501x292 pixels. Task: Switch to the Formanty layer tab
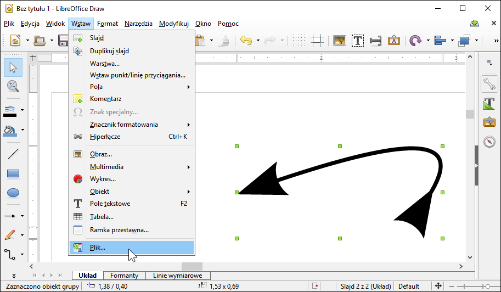(x=125, y=276)
